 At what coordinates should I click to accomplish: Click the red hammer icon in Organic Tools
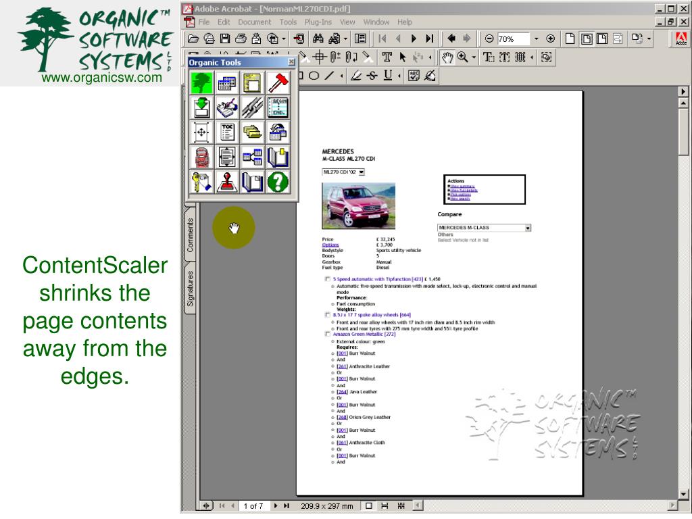(x=278, y=82)
